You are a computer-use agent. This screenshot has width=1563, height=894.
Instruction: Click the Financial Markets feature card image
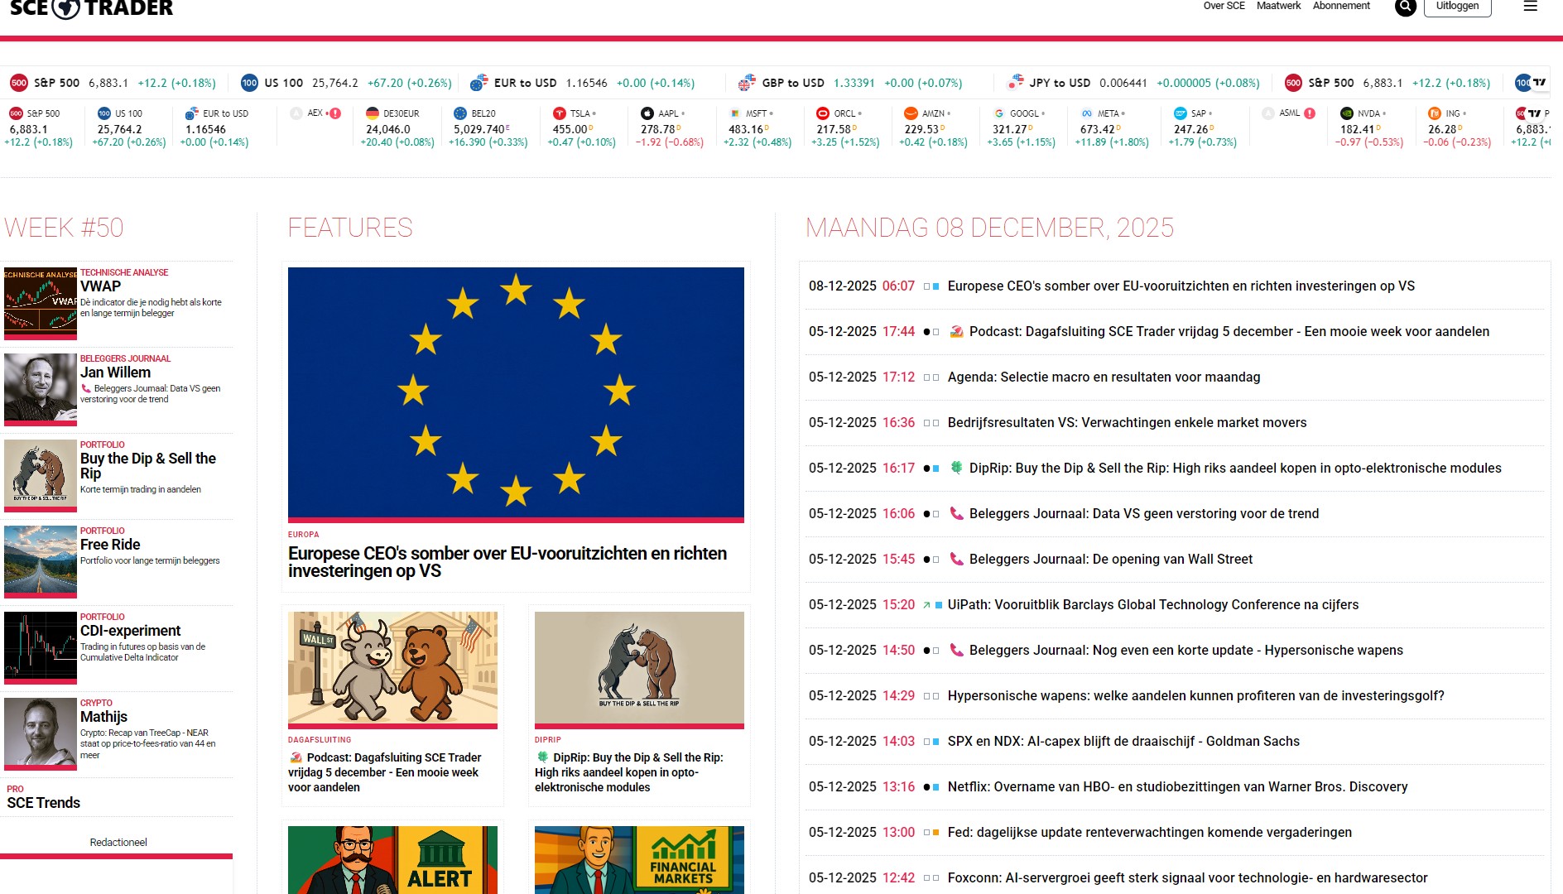pos(639,860)
